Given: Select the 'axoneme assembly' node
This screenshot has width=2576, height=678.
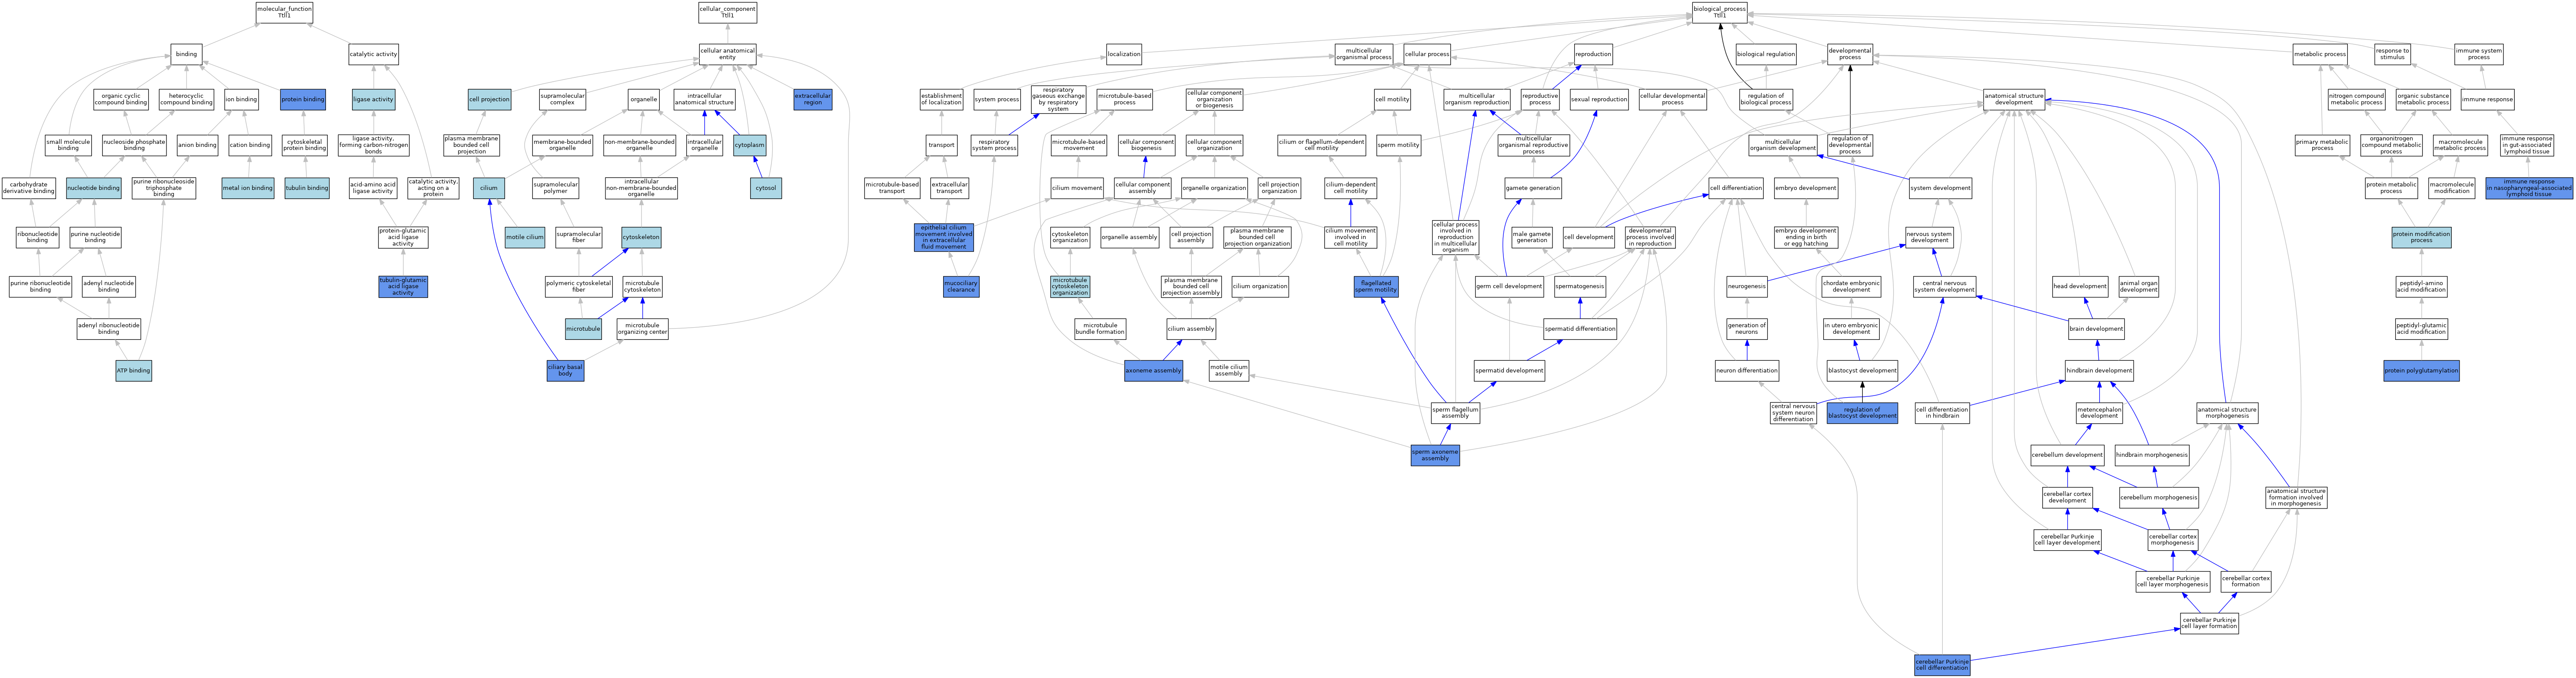Looking at the screenshot, I should (1153, 371).
